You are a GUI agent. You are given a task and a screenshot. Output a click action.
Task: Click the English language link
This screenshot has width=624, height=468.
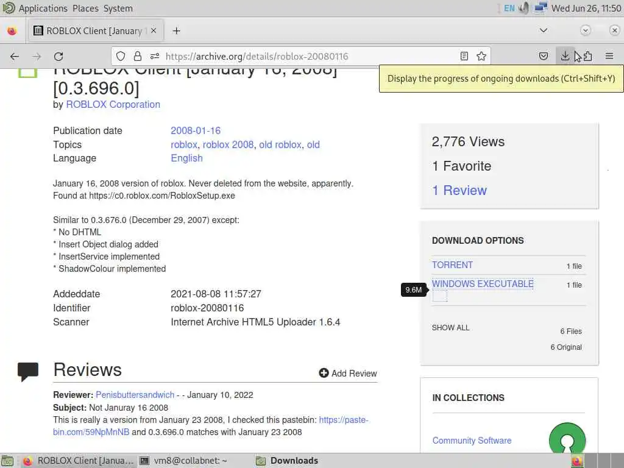186,158
